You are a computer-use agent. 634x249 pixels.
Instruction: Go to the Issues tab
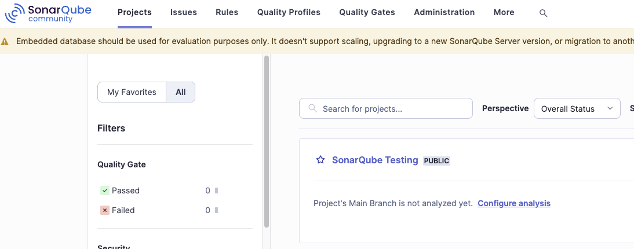(184, 13)
